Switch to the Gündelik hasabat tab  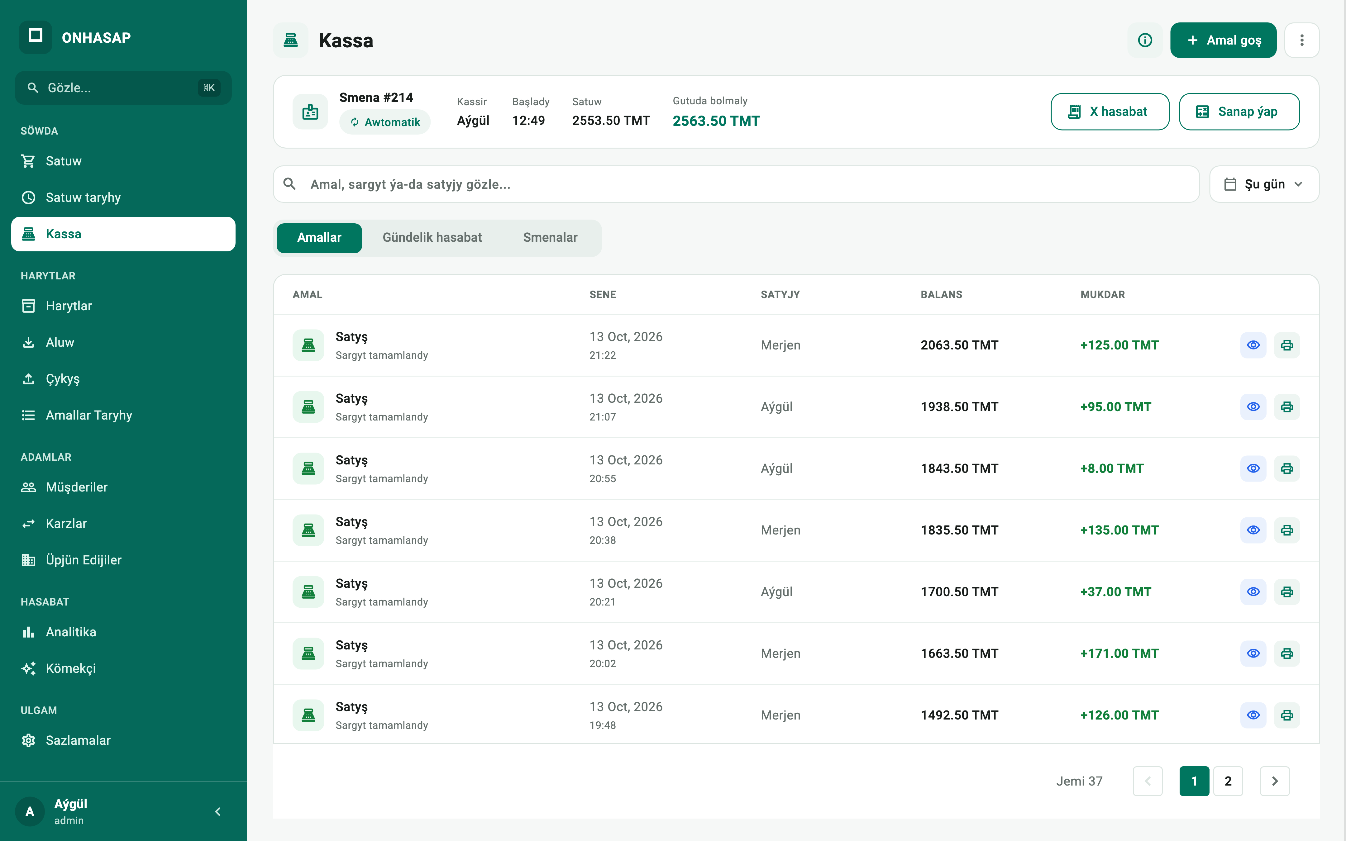coord(432,237)
